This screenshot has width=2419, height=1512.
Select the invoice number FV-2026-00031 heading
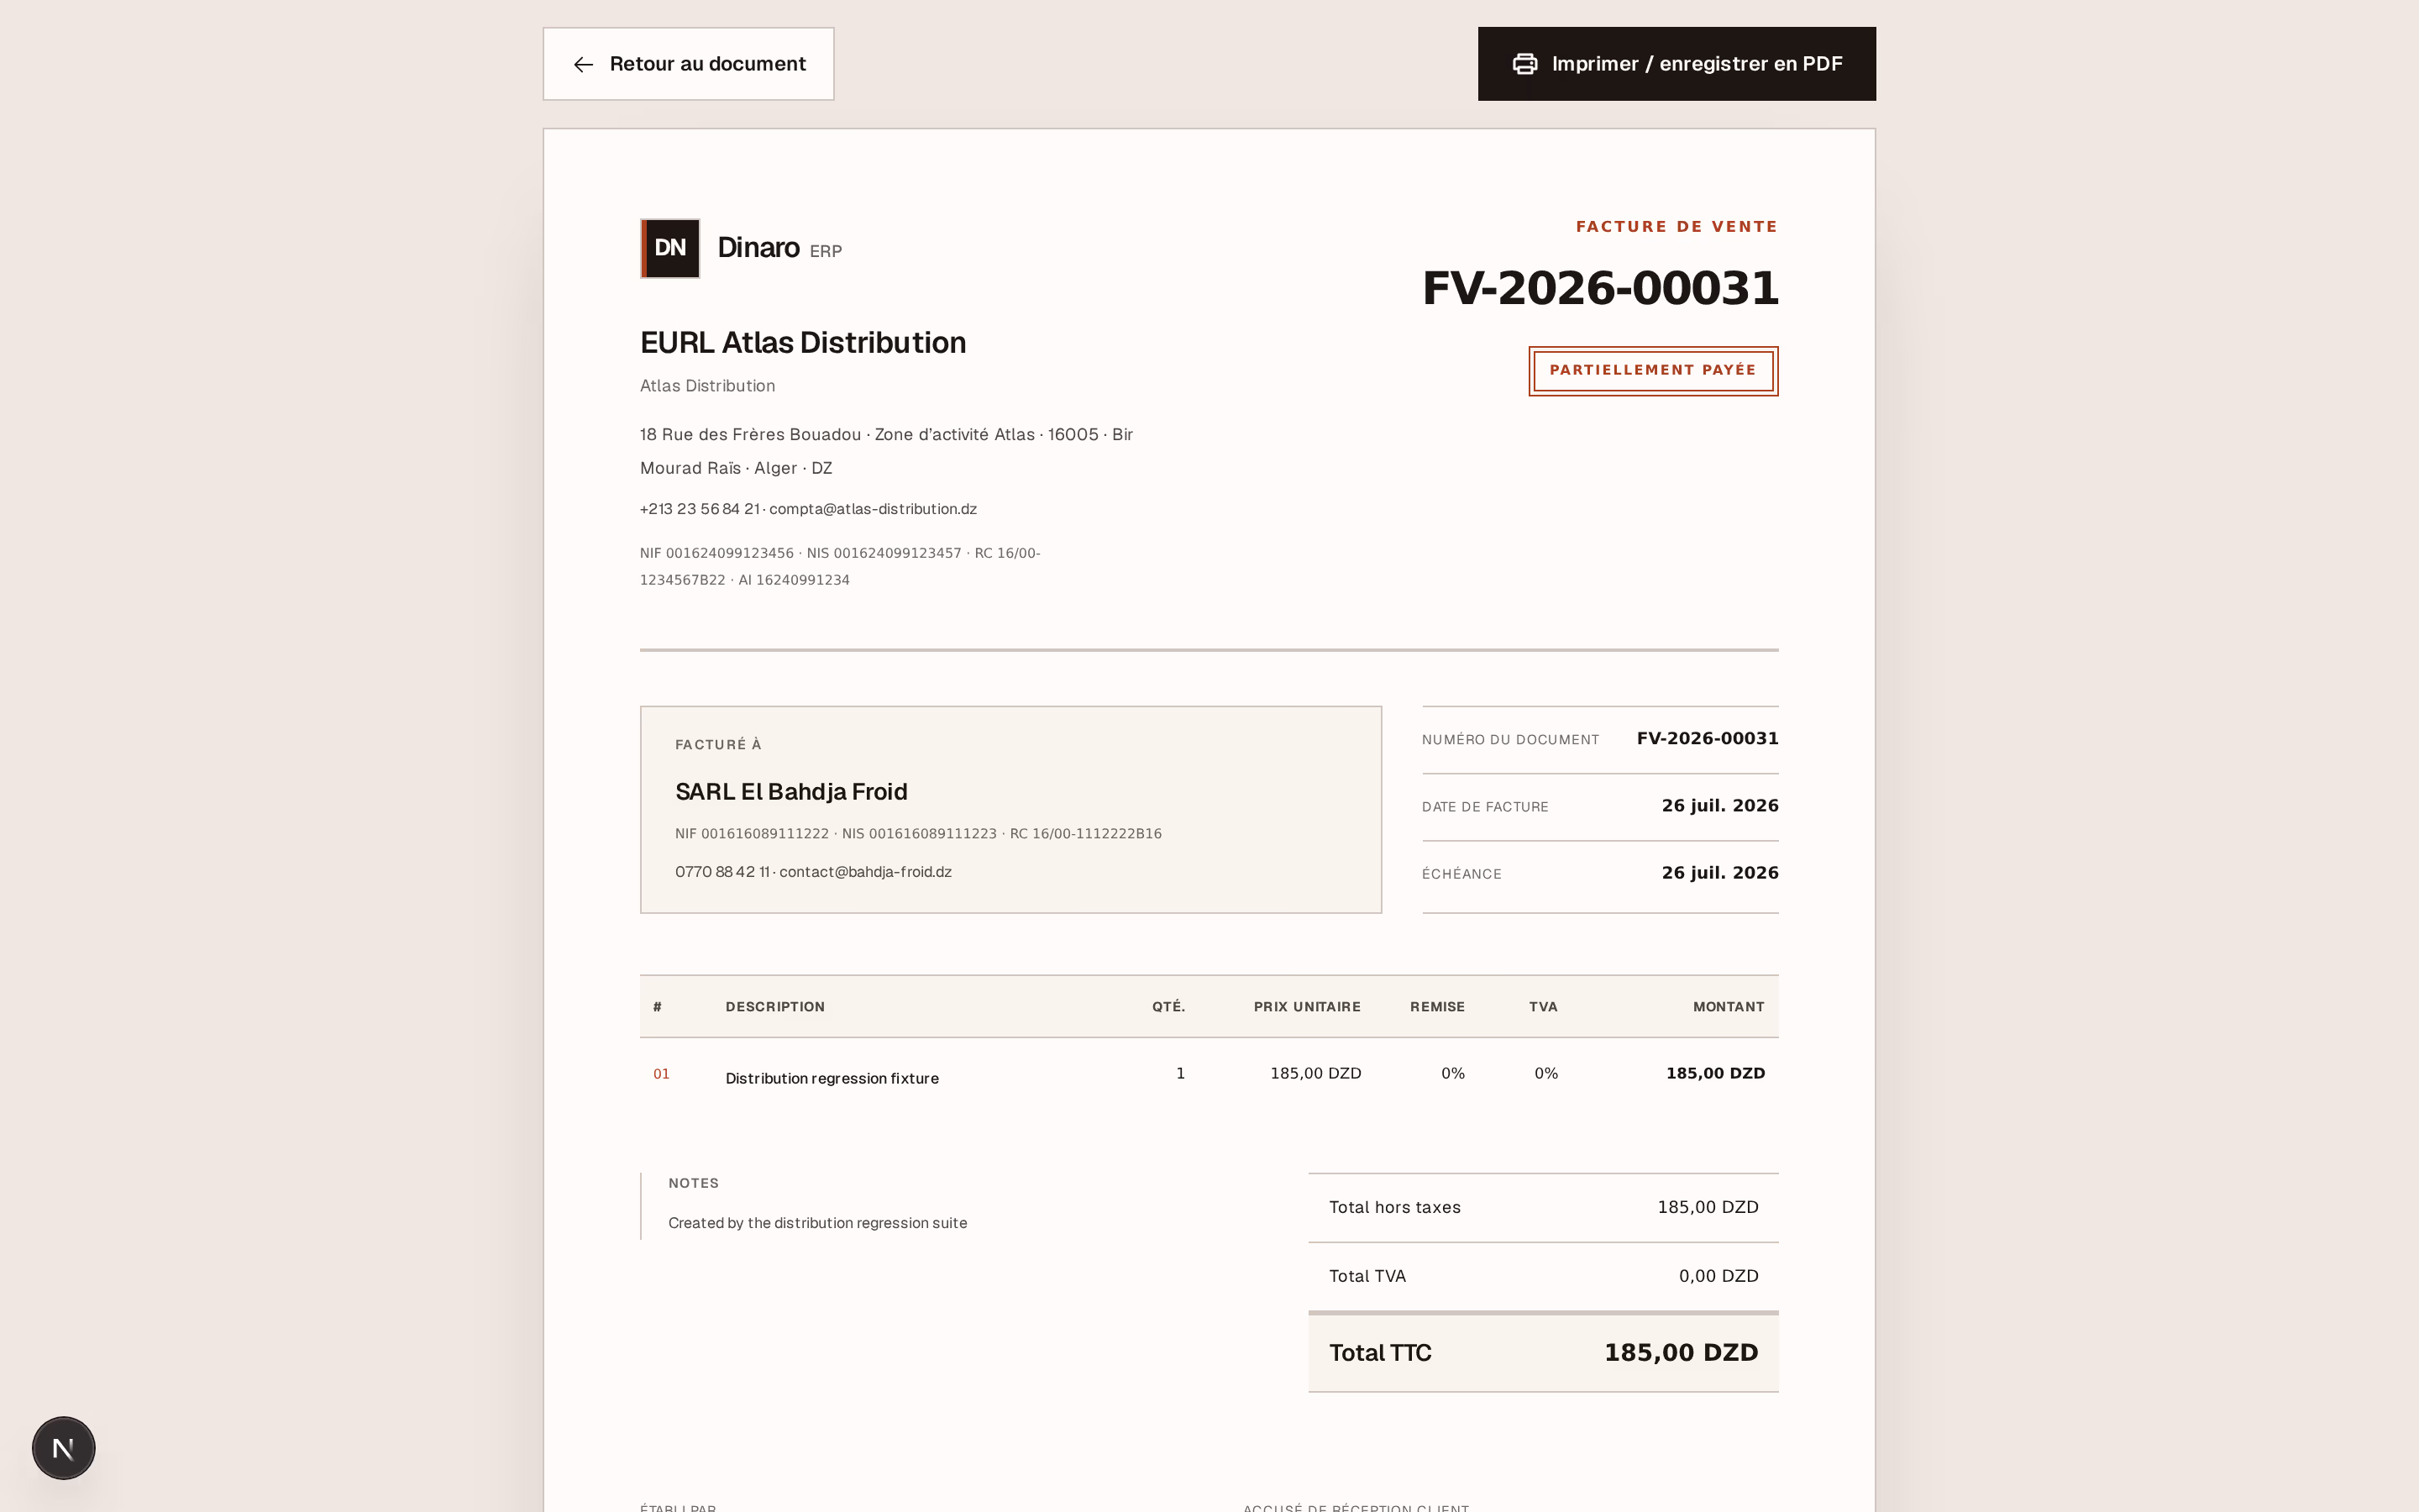(1600, 288)
